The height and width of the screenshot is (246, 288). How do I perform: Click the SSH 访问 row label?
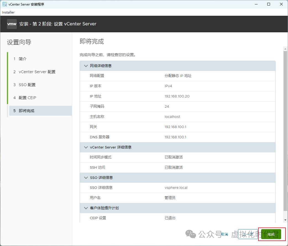pos(97,168)
